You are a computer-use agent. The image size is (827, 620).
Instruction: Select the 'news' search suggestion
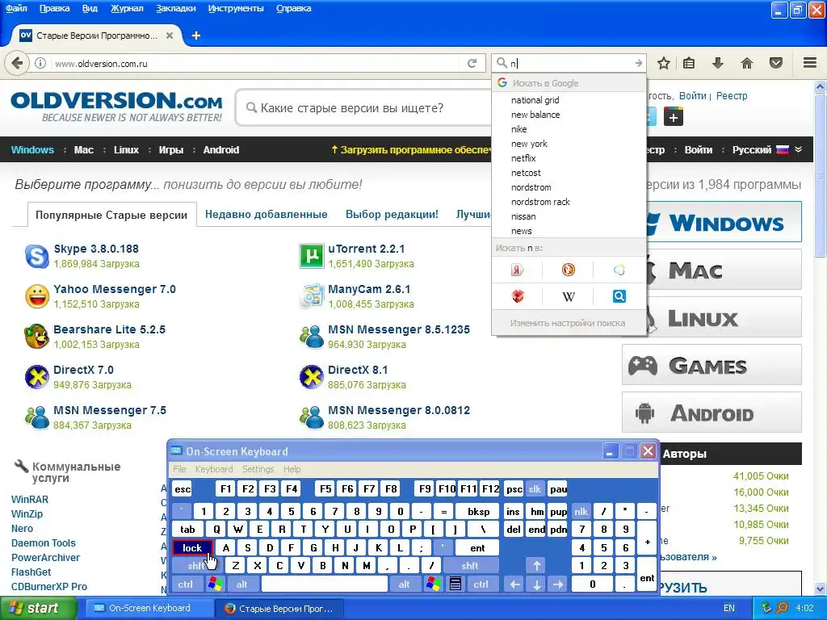coord(569,231)
